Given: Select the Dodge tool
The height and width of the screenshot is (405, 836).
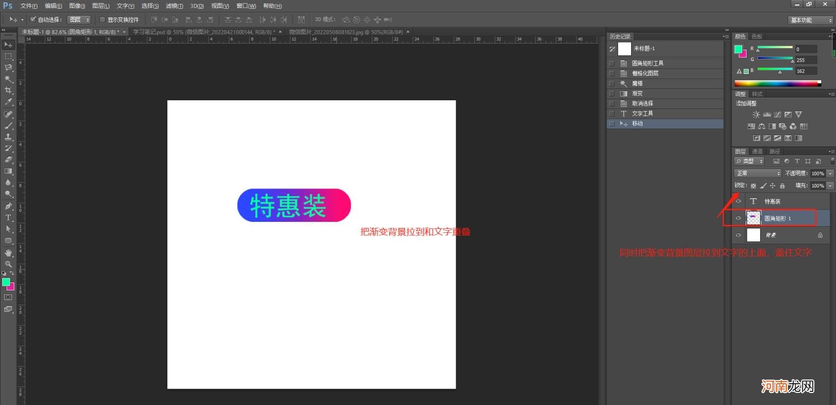Looking at the screenshot, I should point(8,194).
